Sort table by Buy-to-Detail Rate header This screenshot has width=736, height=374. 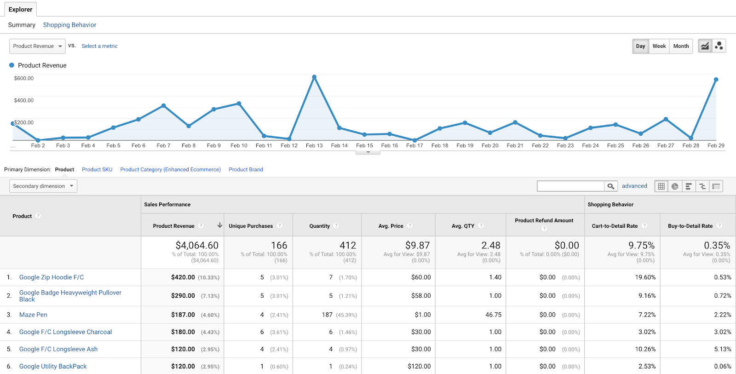(x=690, y=226)
